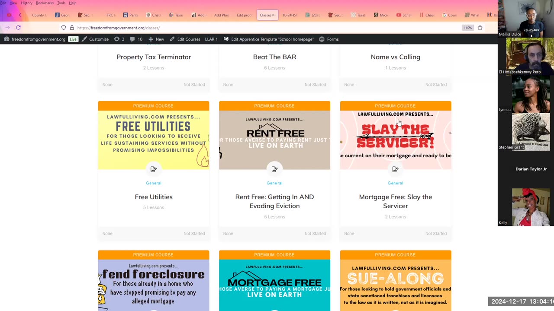This screenshot has width=554, height=311.
Task: Click the Free Utilities yellow banner image
Action: 154,140
